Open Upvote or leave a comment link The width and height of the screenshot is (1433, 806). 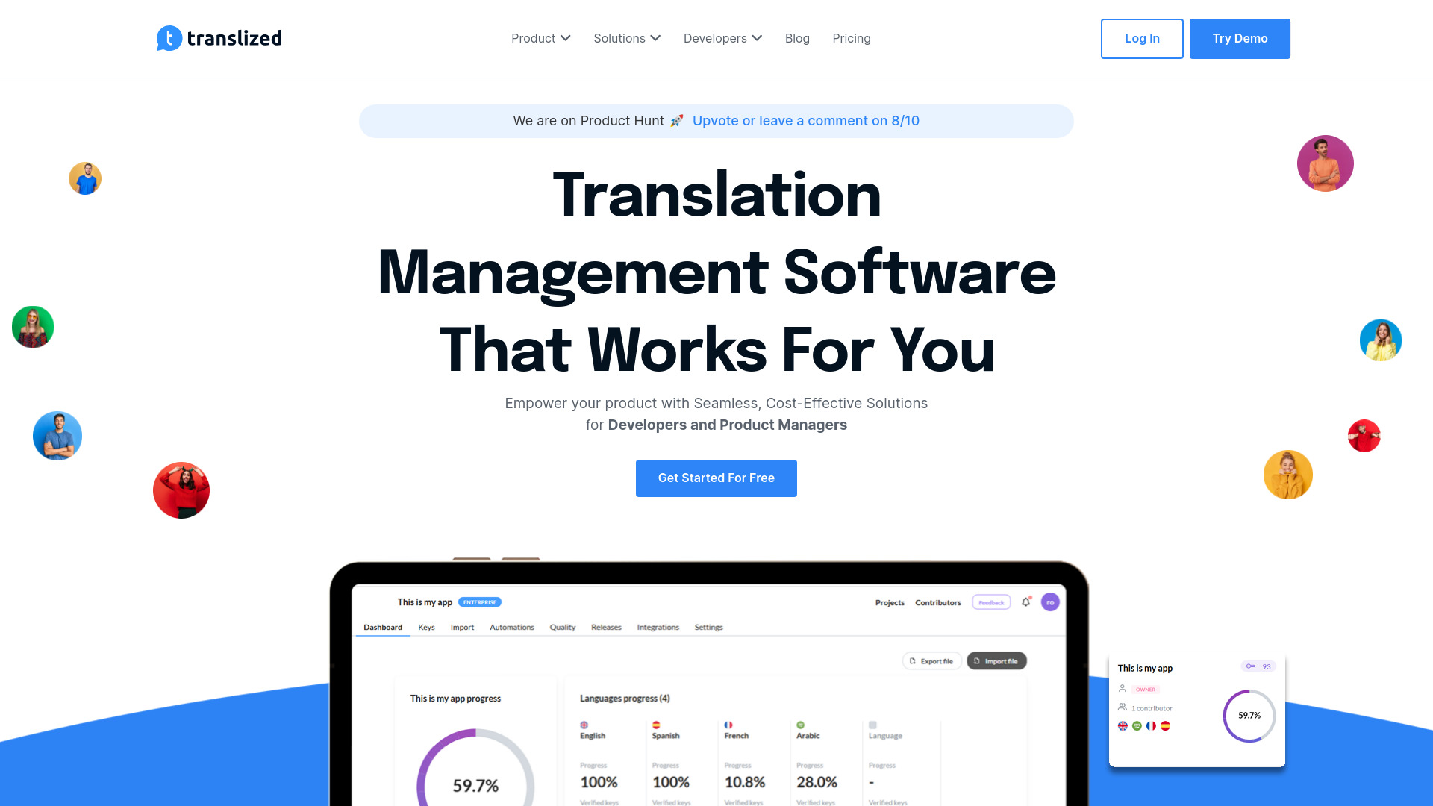[806, 120]
